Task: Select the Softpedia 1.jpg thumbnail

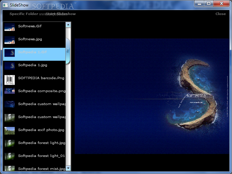Action: click(10, 66)
